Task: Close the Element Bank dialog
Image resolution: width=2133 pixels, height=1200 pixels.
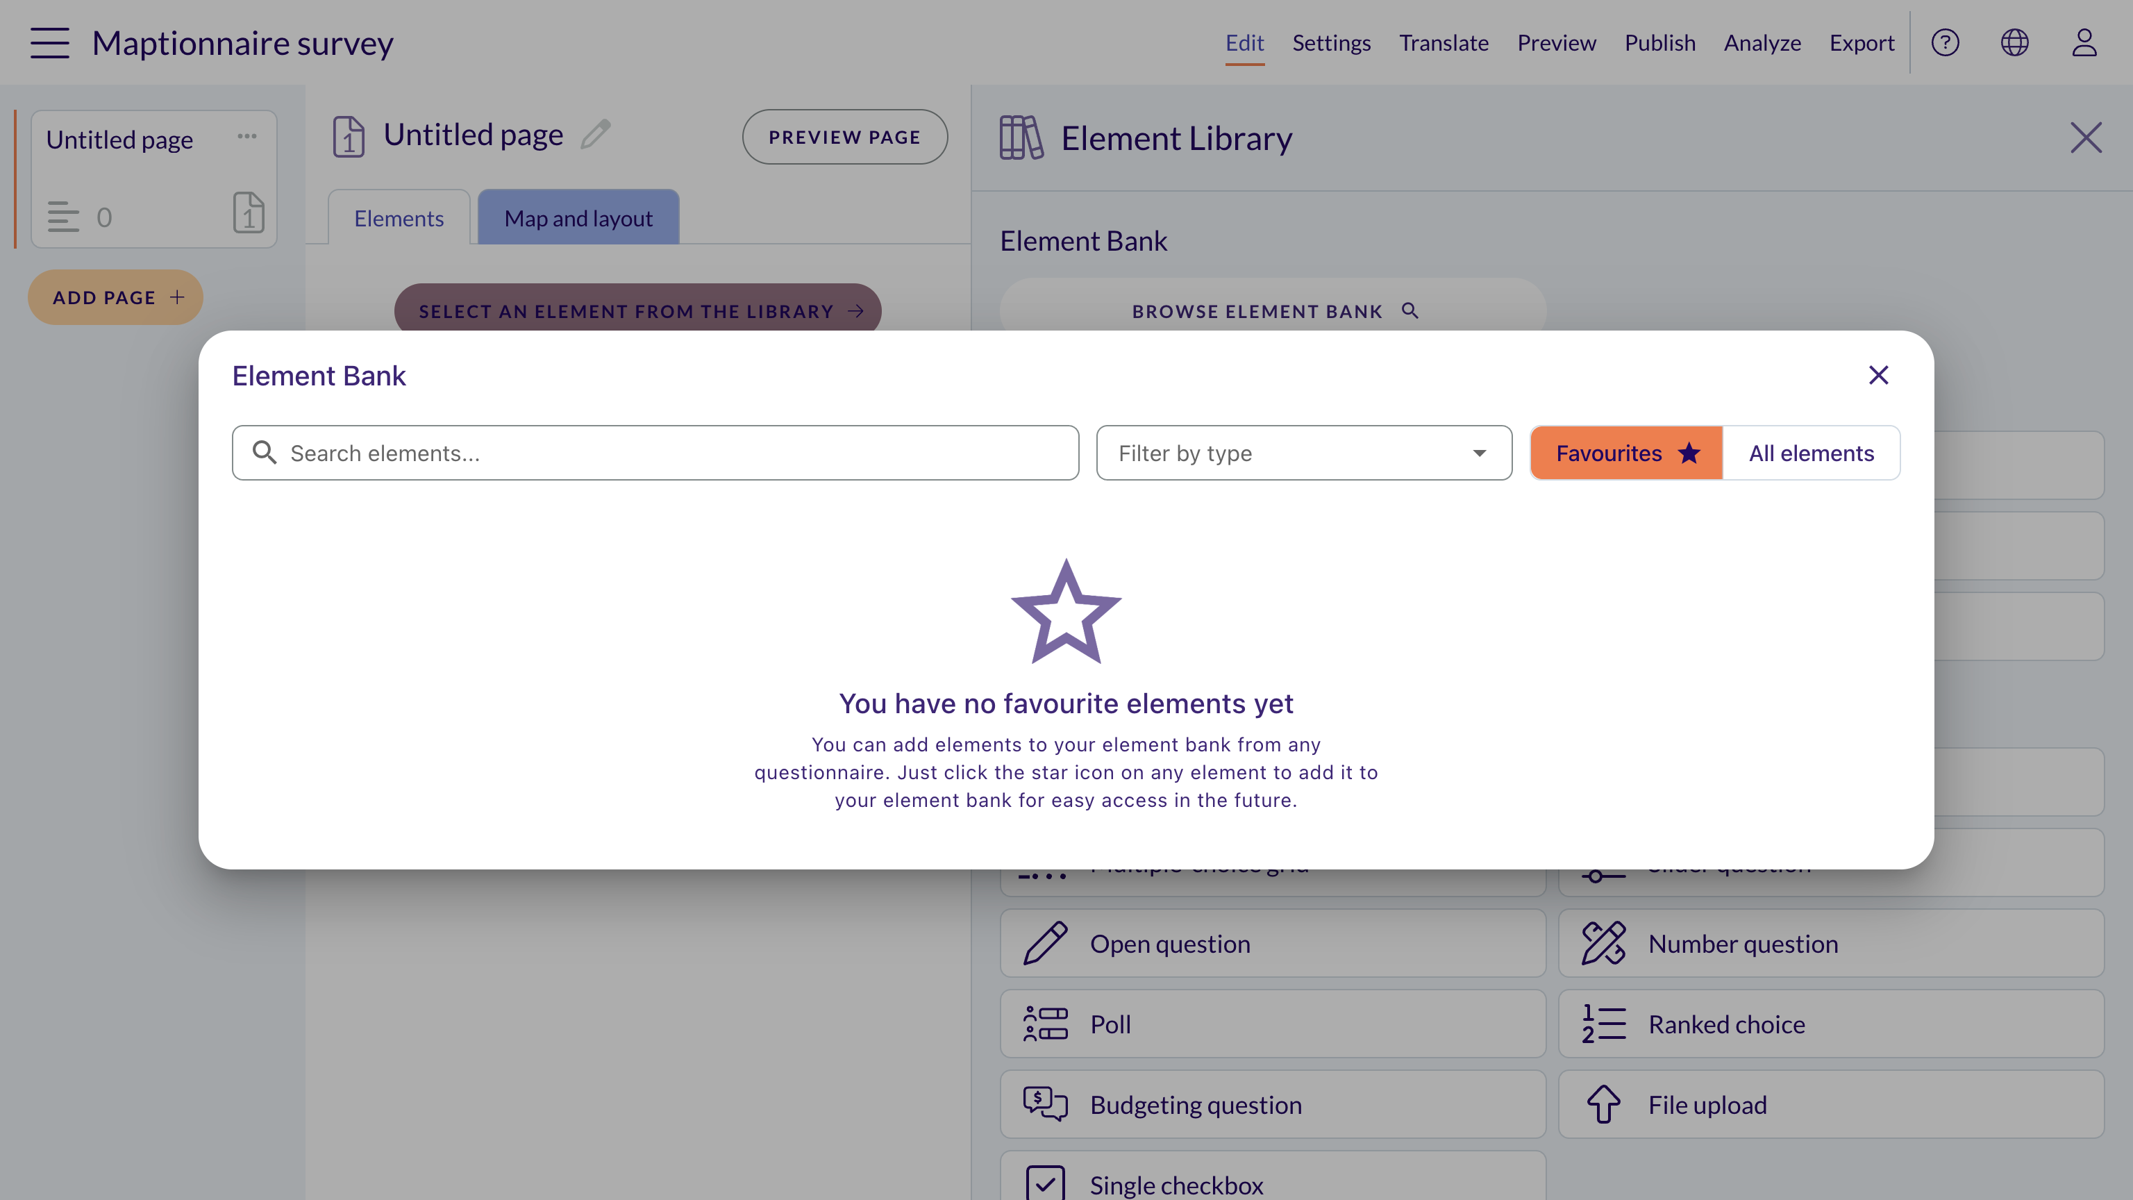Action: [x=1879, y=375]
